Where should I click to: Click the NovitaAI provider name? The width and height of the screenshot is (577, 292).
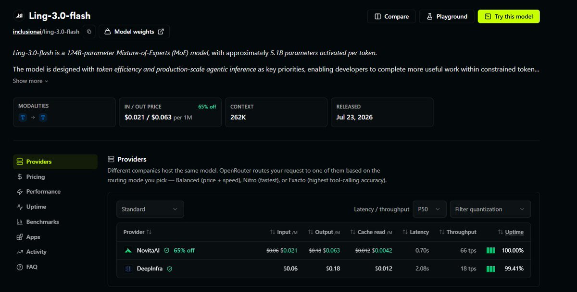(x=148, y=250)
